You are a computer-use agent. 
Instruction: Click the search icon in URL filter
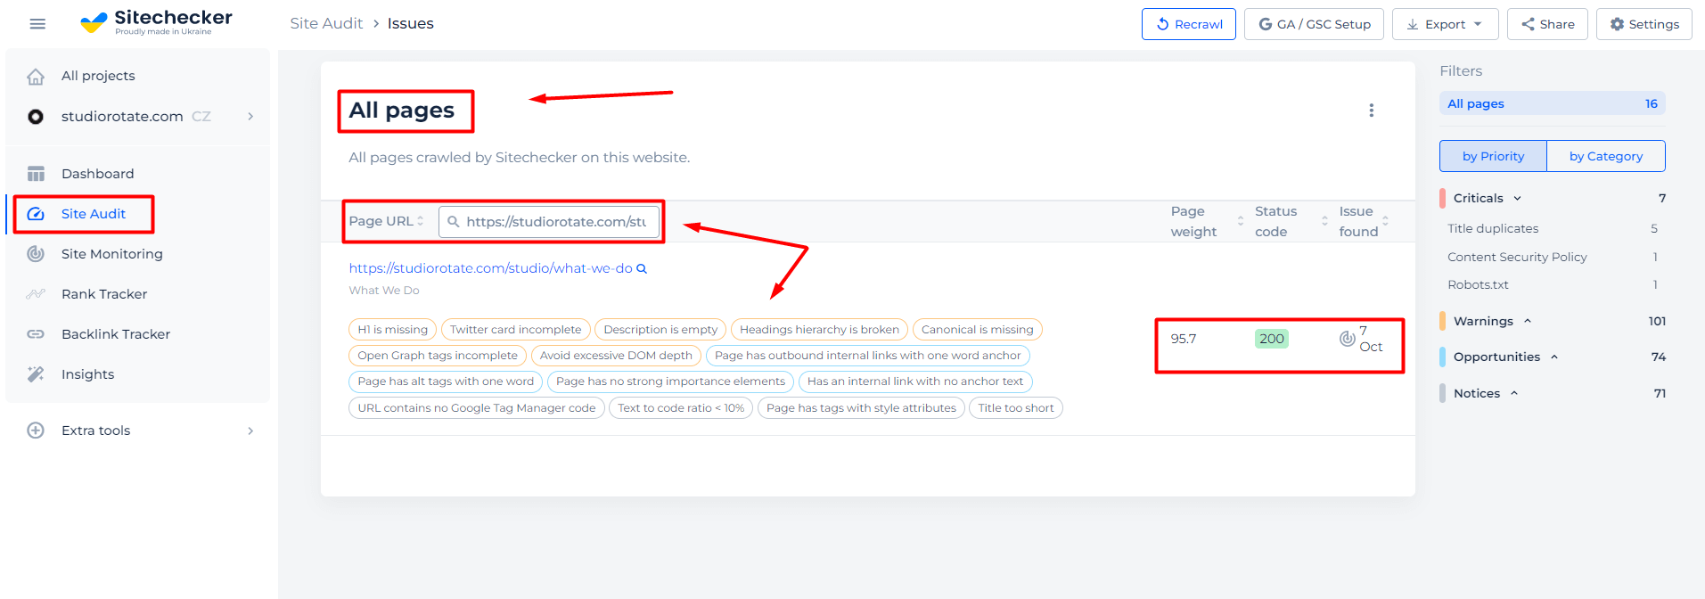coord(454,222)
